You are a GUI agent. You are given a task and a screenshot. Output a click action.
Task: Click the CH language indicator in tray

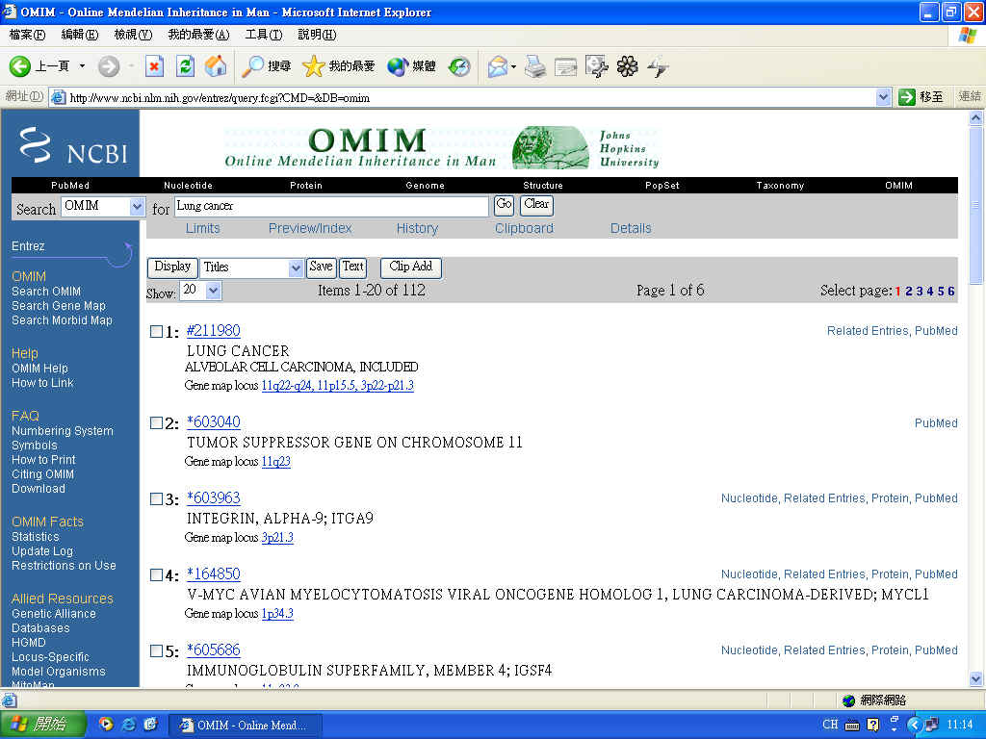coord(830,725)
